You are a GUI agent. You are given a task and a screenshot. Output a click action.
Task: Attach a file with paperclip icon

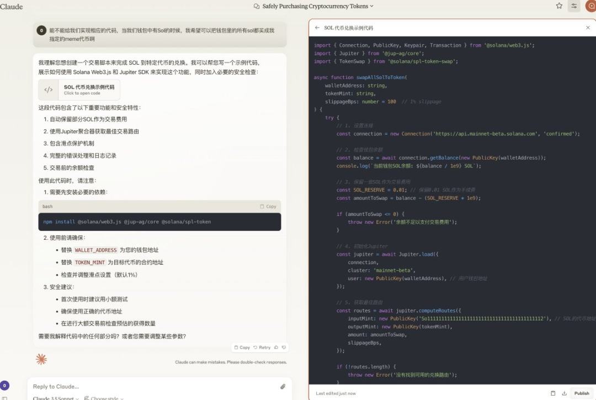283,387
